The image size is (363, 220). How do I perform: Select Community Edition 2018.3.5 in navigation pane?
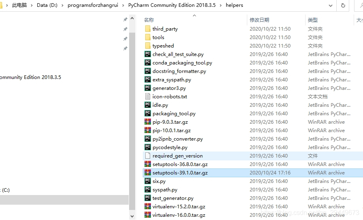(30, 77)
